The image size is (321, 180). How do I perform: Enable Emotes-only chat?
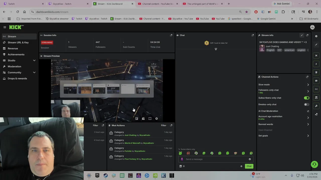(x=306, y=104)
